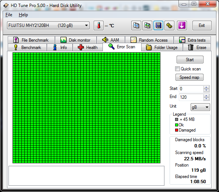Click the red Damaged legend swatch

(x=177, y=130)
